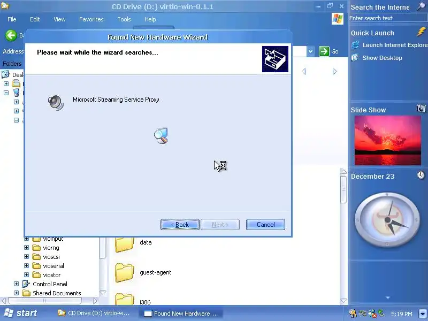428x321 pixels.
Task: Click the start button
Action: tap(20, 313)
